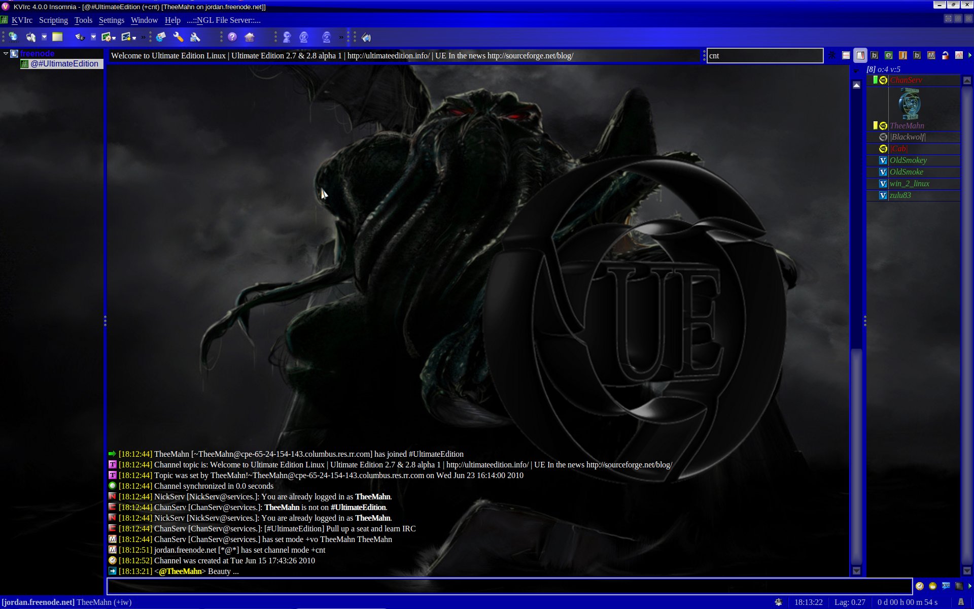Screen dimensions: 974x609
Task: Select freenode network in tree
Action: (37, 53)
